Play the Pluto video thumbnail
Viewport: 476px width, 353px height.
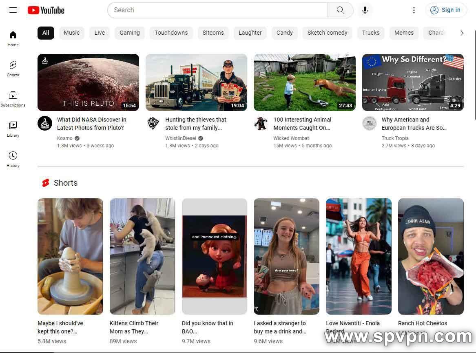88,82
